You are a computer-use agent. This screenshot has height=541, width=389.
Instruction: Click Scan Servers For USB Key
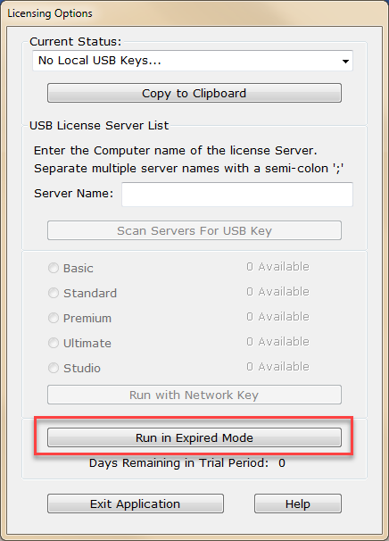pyautogui.click(x=194, y=230)
